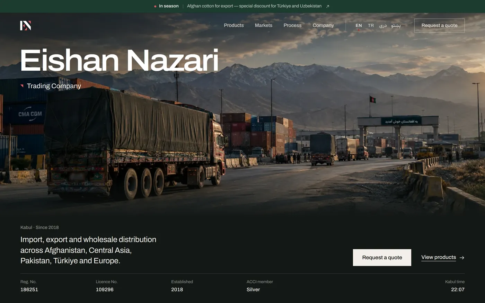Viewport: 485px width, 303px height.
Task: Click registration number 186251
Action: (x=29, y=289)
